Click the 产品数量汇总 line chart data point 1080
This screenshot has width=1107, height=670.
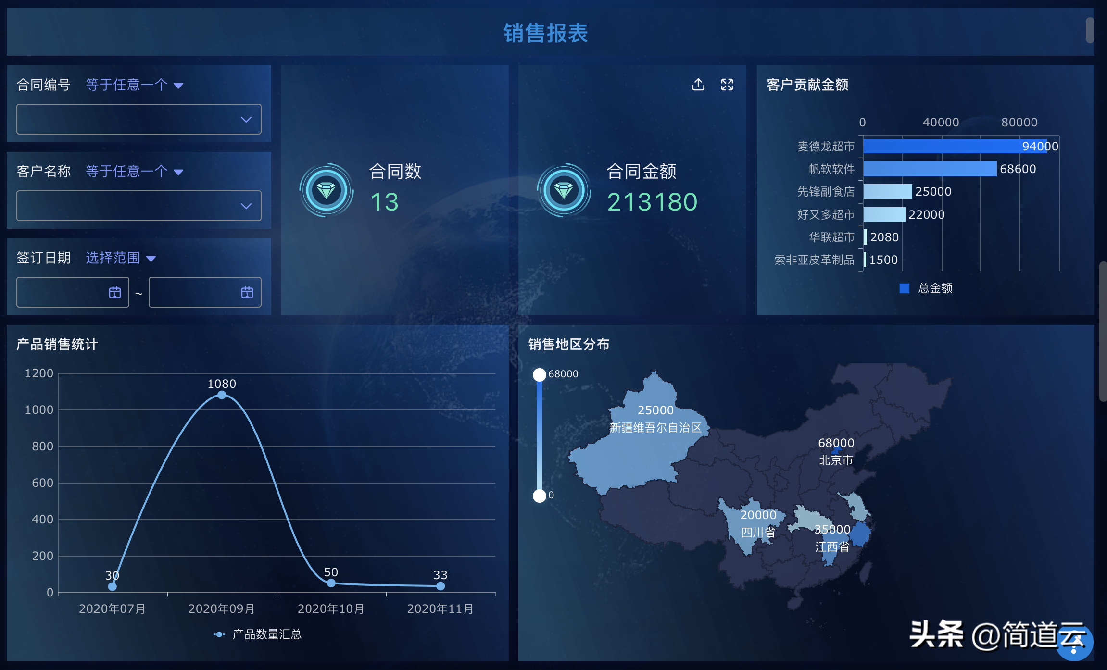pyautogui.click(x=221, y=399)
